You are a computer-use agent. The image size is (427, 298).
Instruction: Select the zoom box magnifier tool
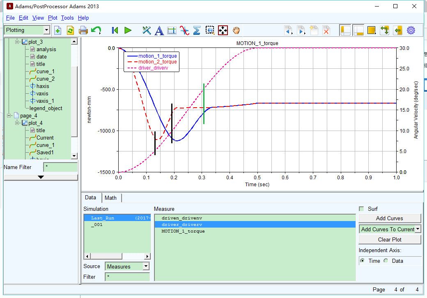(210, 30)
